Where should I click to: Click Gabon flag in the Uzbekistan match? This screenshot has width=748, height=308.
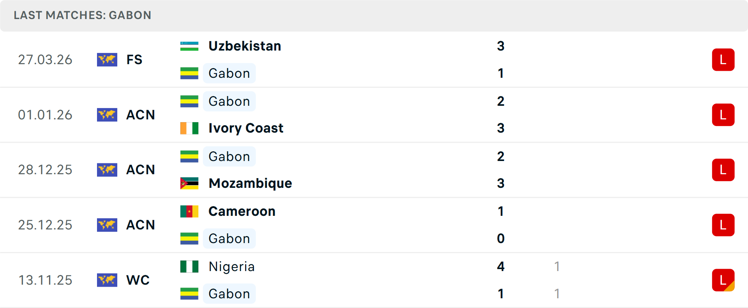[189, 73]
